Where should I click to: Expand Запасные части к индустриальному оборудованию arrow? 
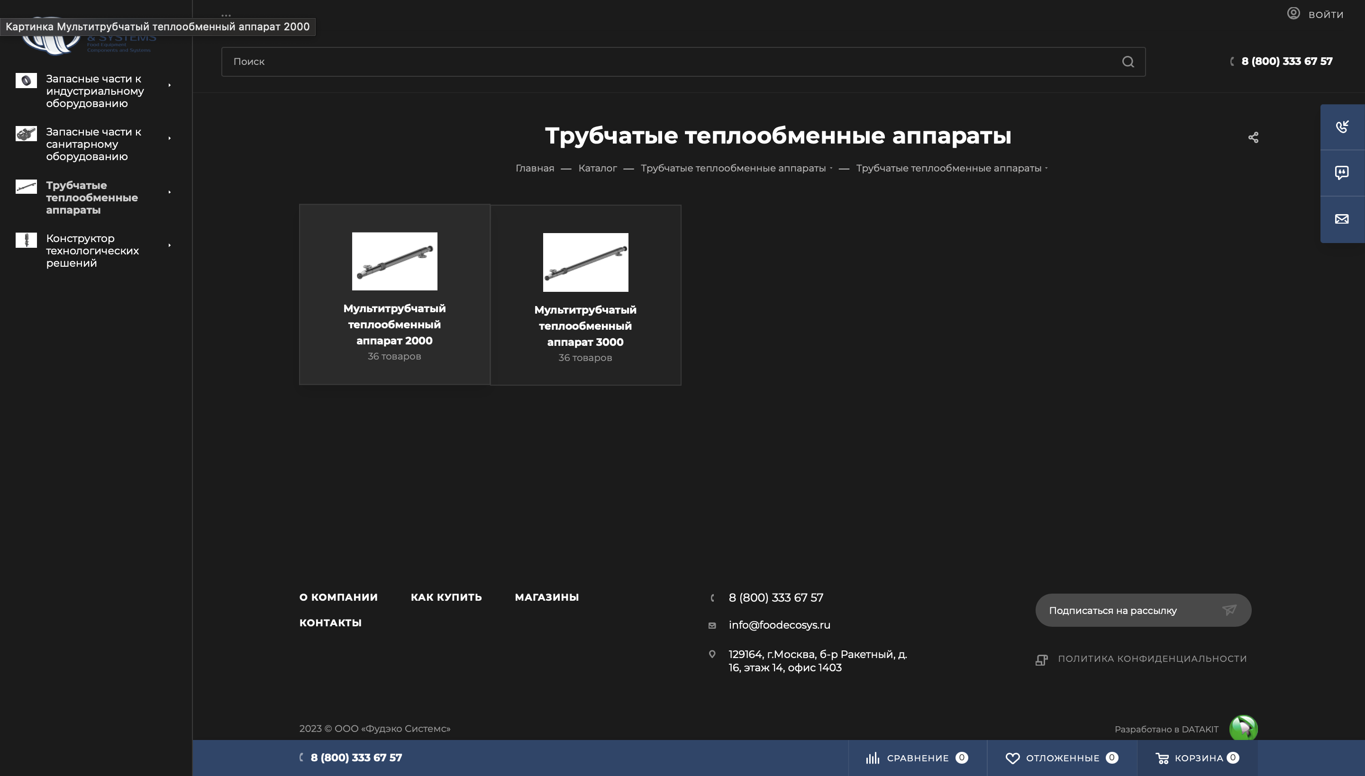click(170, 85)
